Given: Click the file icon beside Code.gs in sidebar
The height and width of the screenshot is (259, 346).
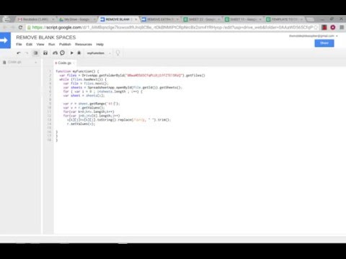Looking at the screenshot, I should pos(4,62).
